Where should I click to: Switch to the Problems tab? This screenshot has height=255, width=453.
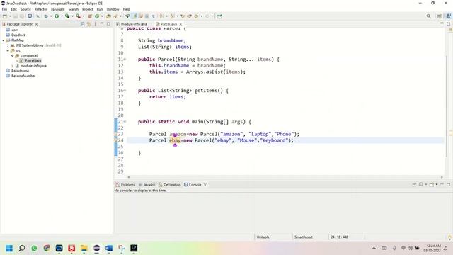(125, 185)
